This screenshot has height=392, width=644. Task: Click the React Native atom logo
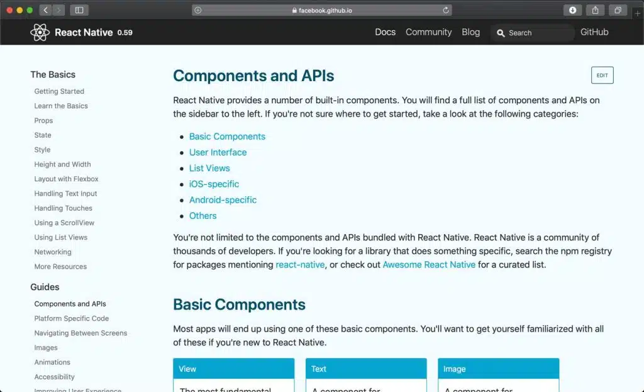pyautogui.click(x=40, y=33)
